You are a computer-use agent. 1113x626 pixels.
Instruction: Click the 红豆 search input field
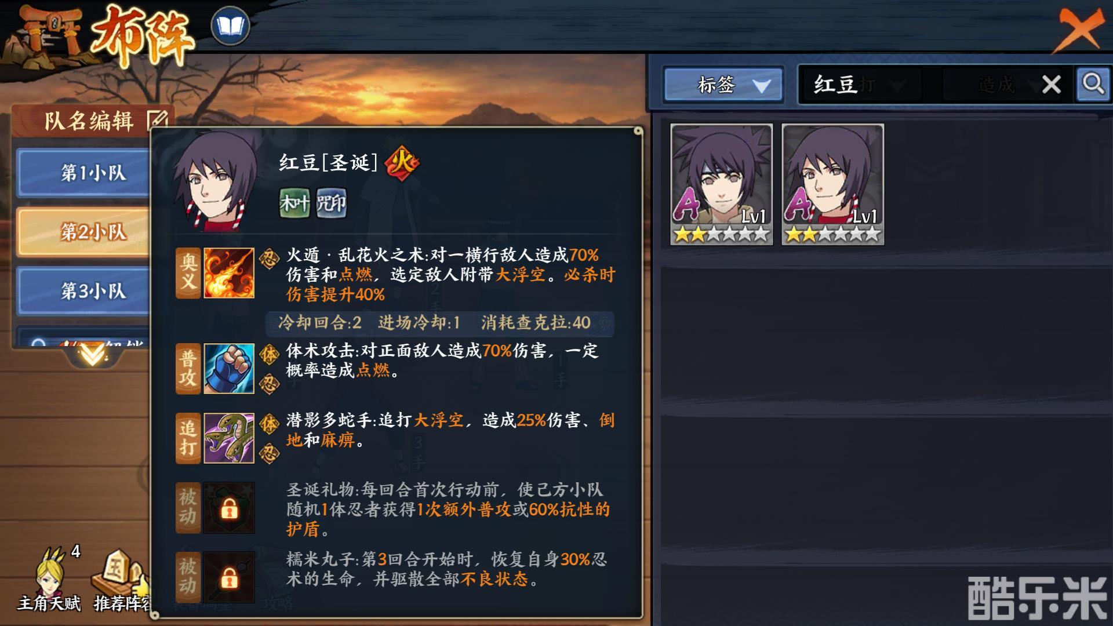tap(919, 85)
